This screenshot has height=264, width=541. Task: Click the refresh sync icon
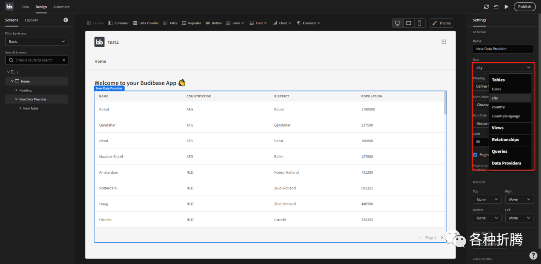click(486, 7)
